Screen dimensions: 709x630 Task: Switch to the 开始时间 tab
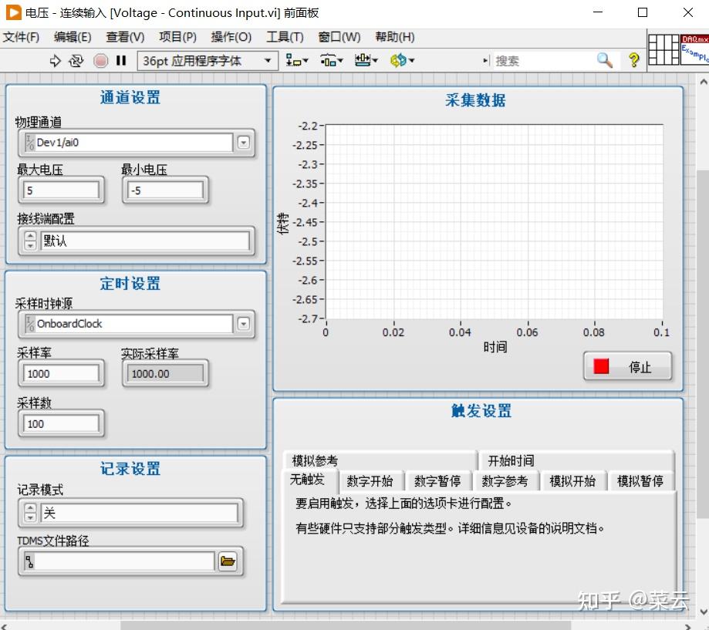[x=576, y=460]
